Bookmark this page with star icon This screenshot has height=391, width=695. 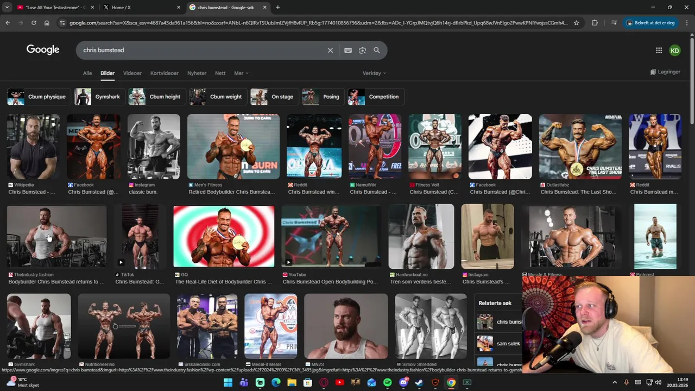[576, 23]
